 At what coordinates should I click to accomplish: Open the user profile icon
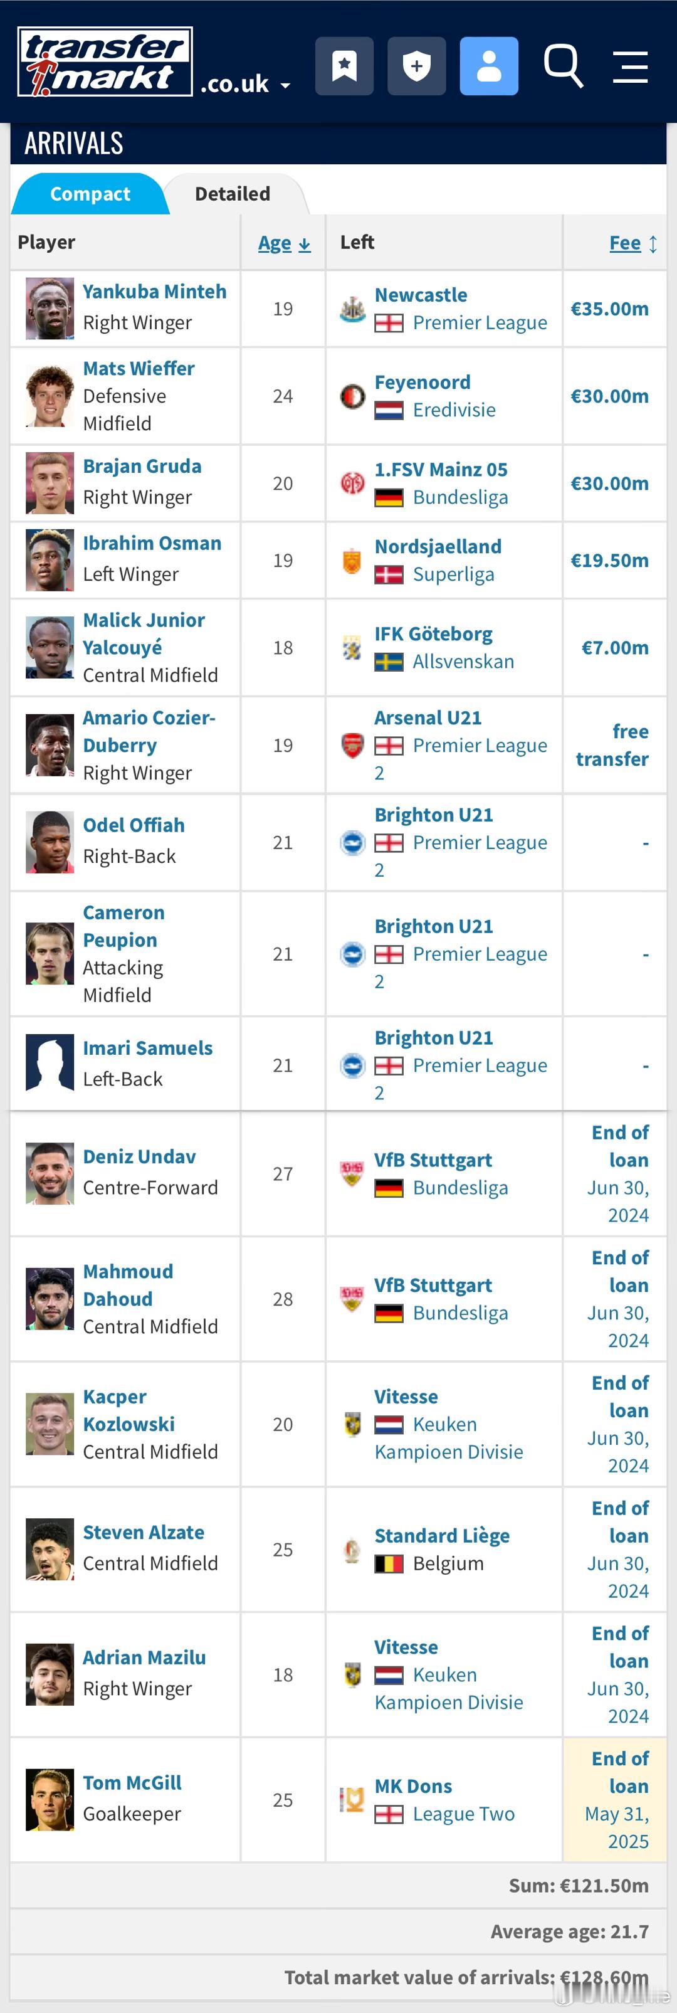click(x=489, y=66)
